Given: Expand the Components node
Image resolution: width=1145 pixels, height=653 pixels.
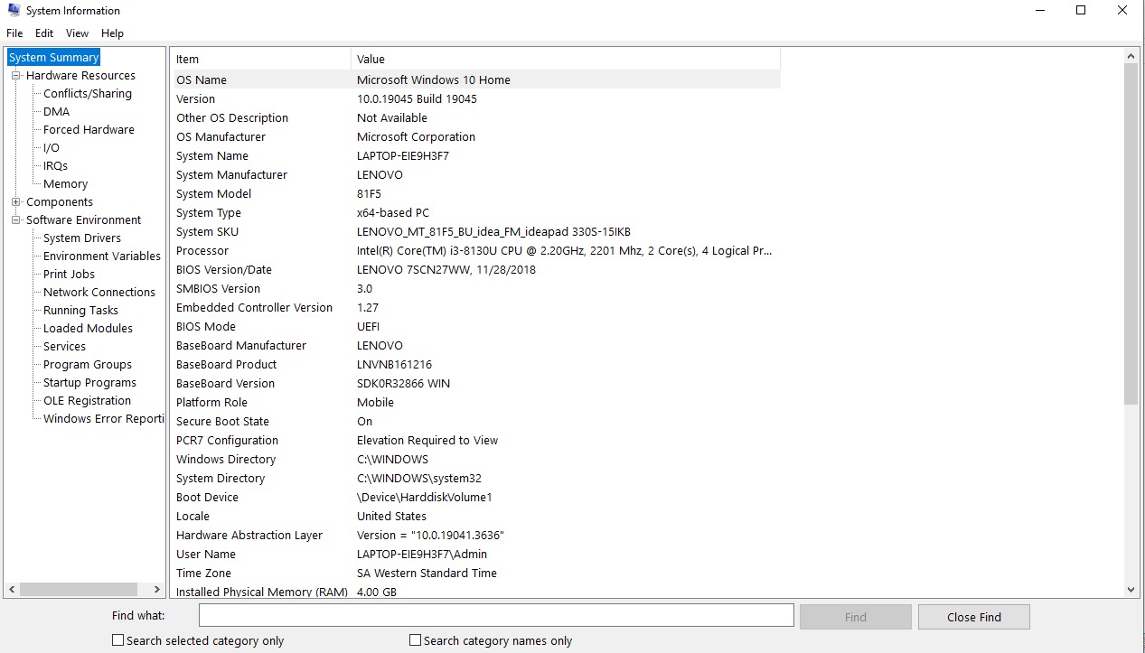Looking at the screenshot, I should pos(16,202).
